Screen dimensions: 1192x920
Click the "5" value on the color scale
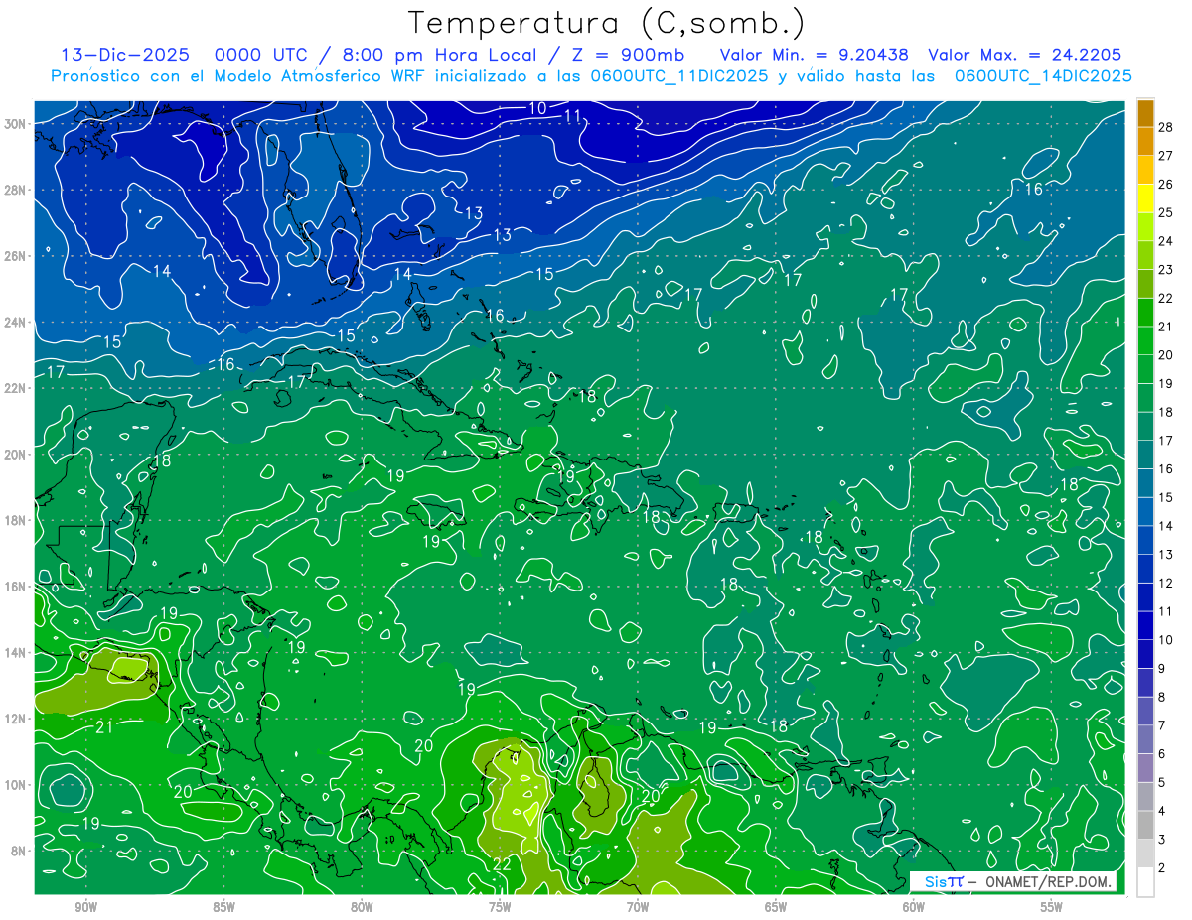1162,783
